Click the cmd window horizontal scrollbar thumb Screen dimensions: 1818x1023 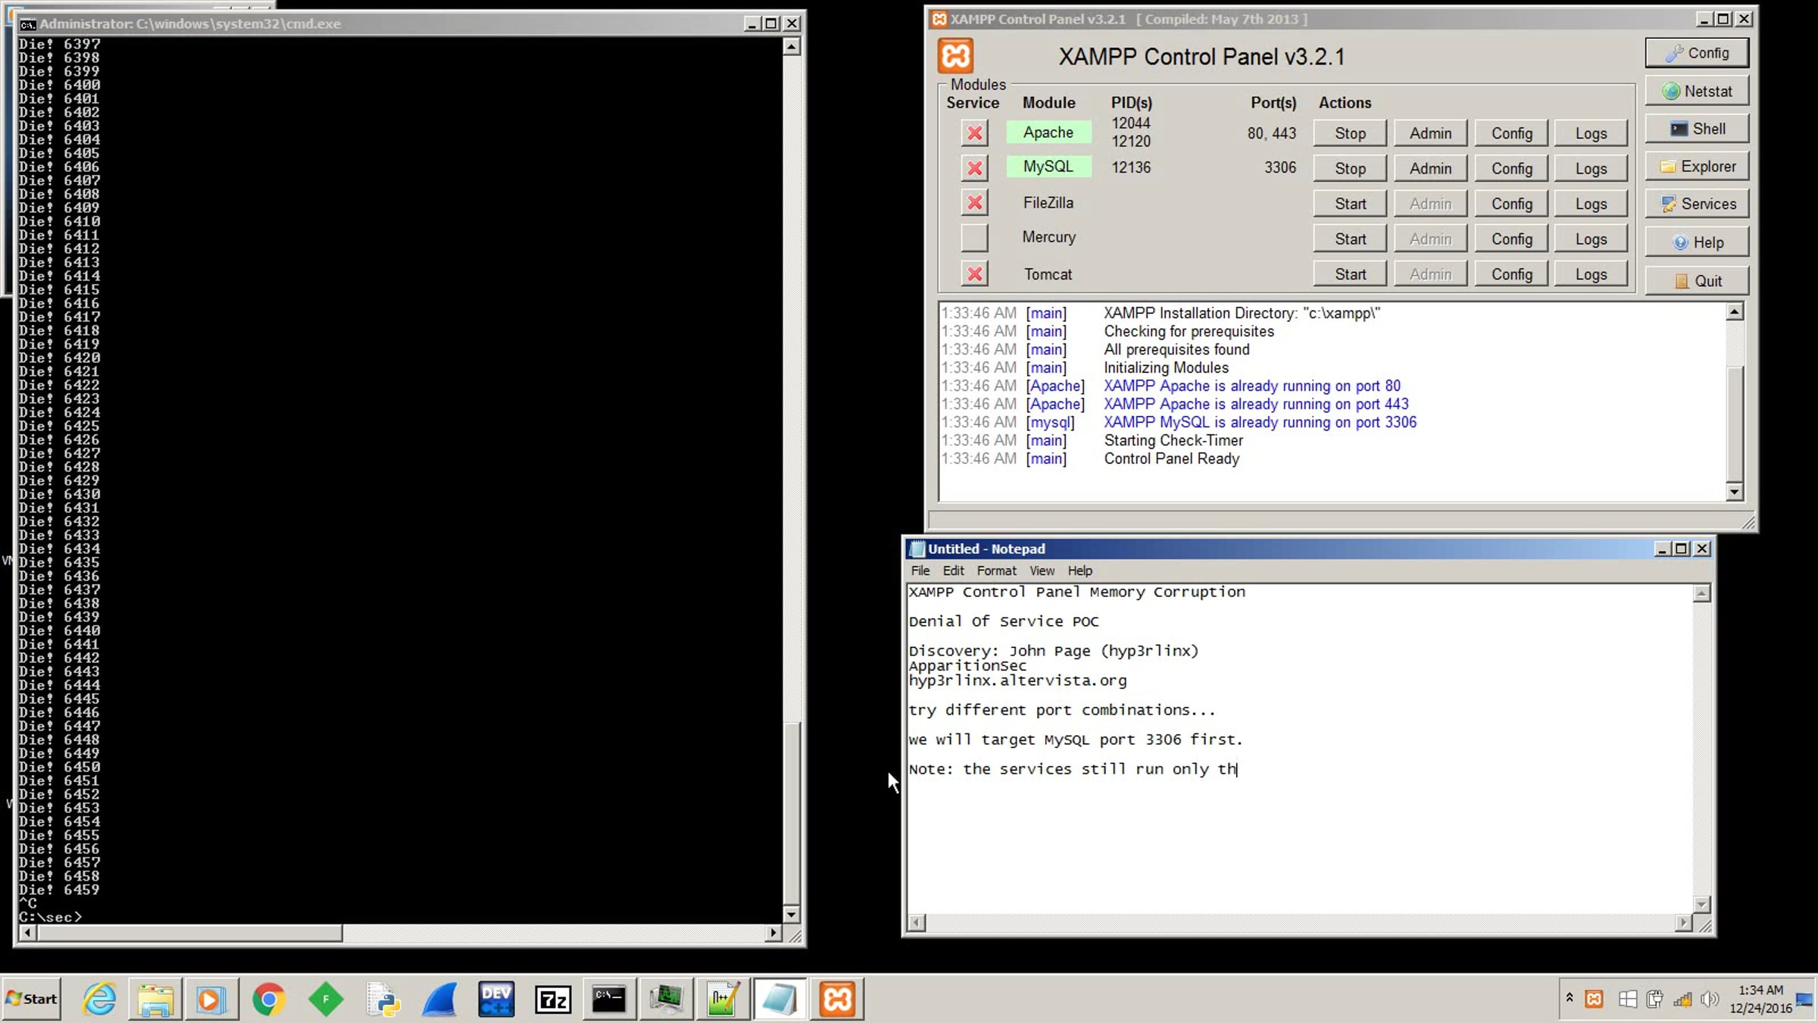[189, 933]
